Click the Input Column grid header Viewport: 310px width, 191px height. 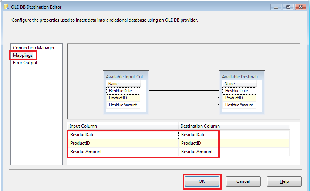(x=123, y=126)
